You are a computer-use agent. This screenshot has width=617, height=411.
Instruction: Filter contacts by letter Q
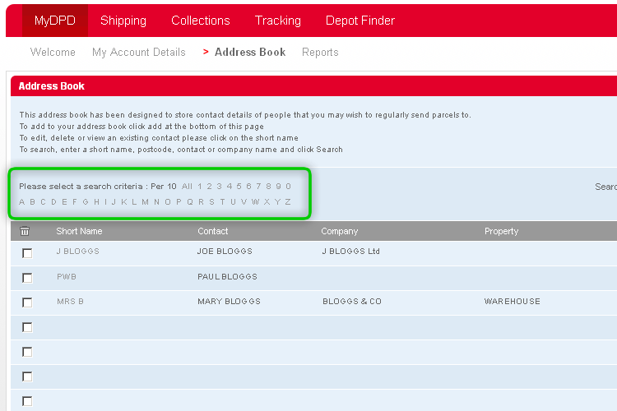tap(190, 202)
